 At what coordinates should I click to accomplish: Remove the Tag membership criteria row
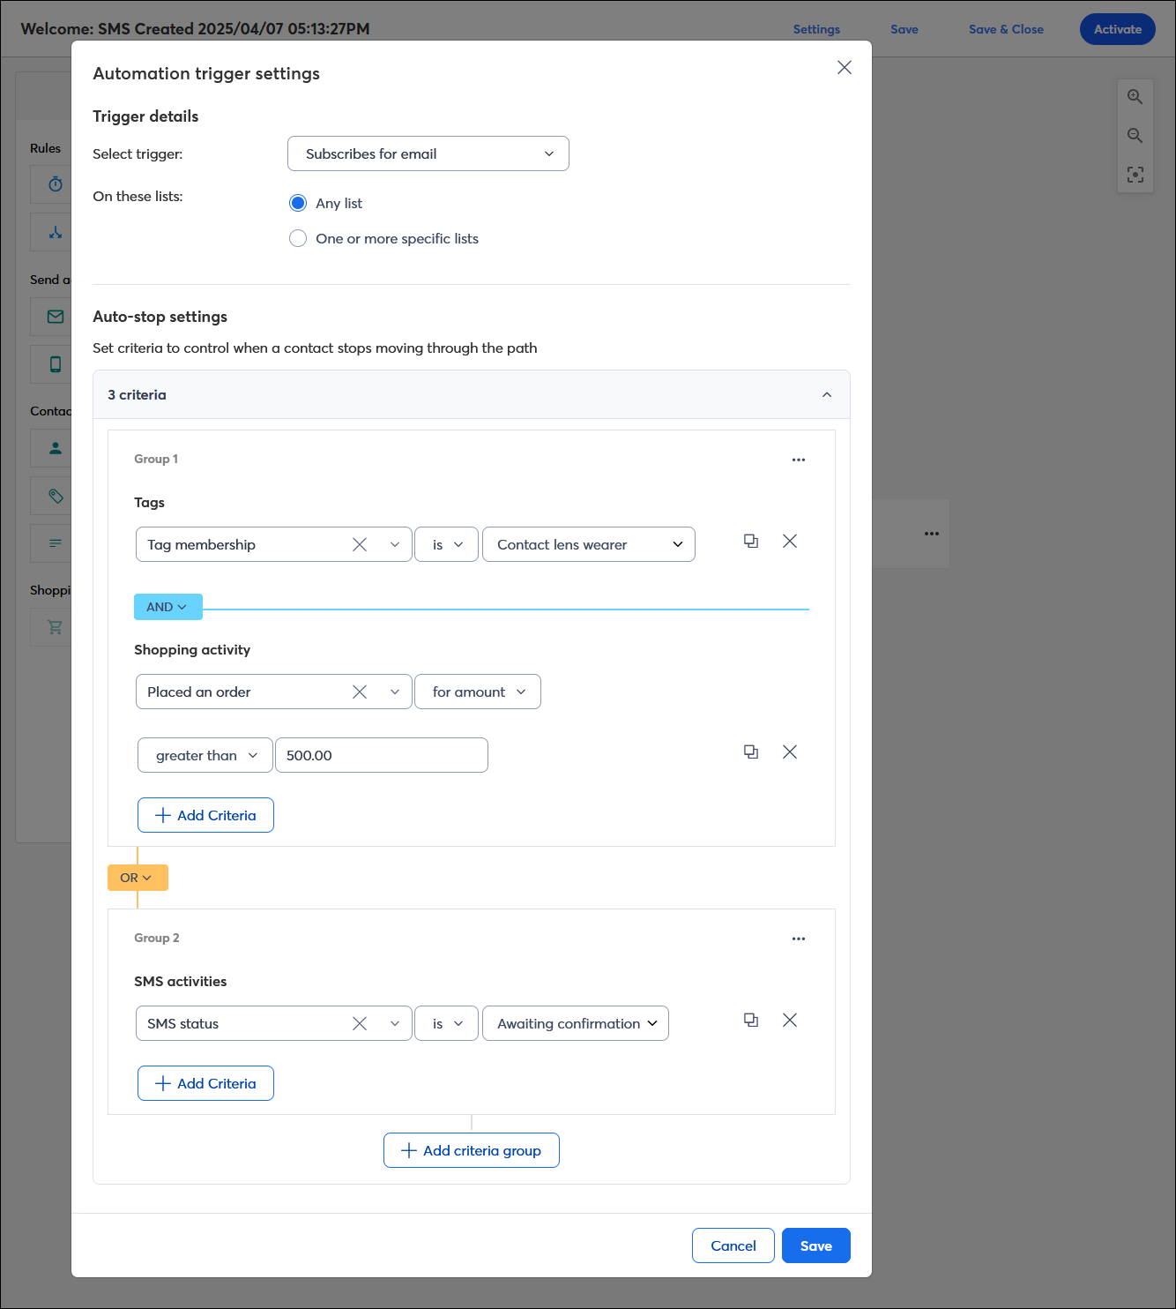tap(790, 542)
